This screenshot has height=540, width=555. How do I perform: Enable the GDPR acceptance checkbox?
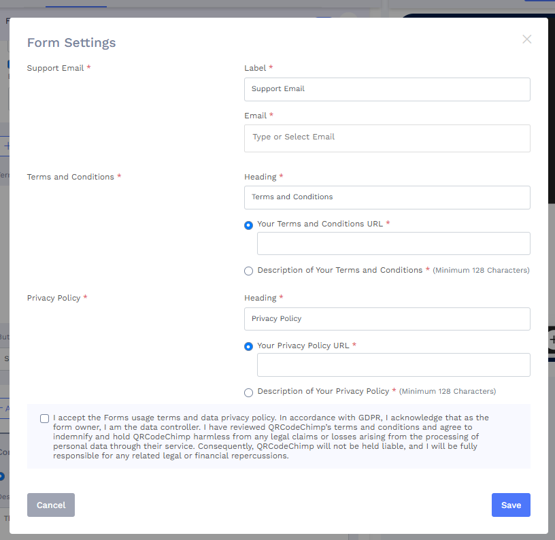tap(44, 418)
